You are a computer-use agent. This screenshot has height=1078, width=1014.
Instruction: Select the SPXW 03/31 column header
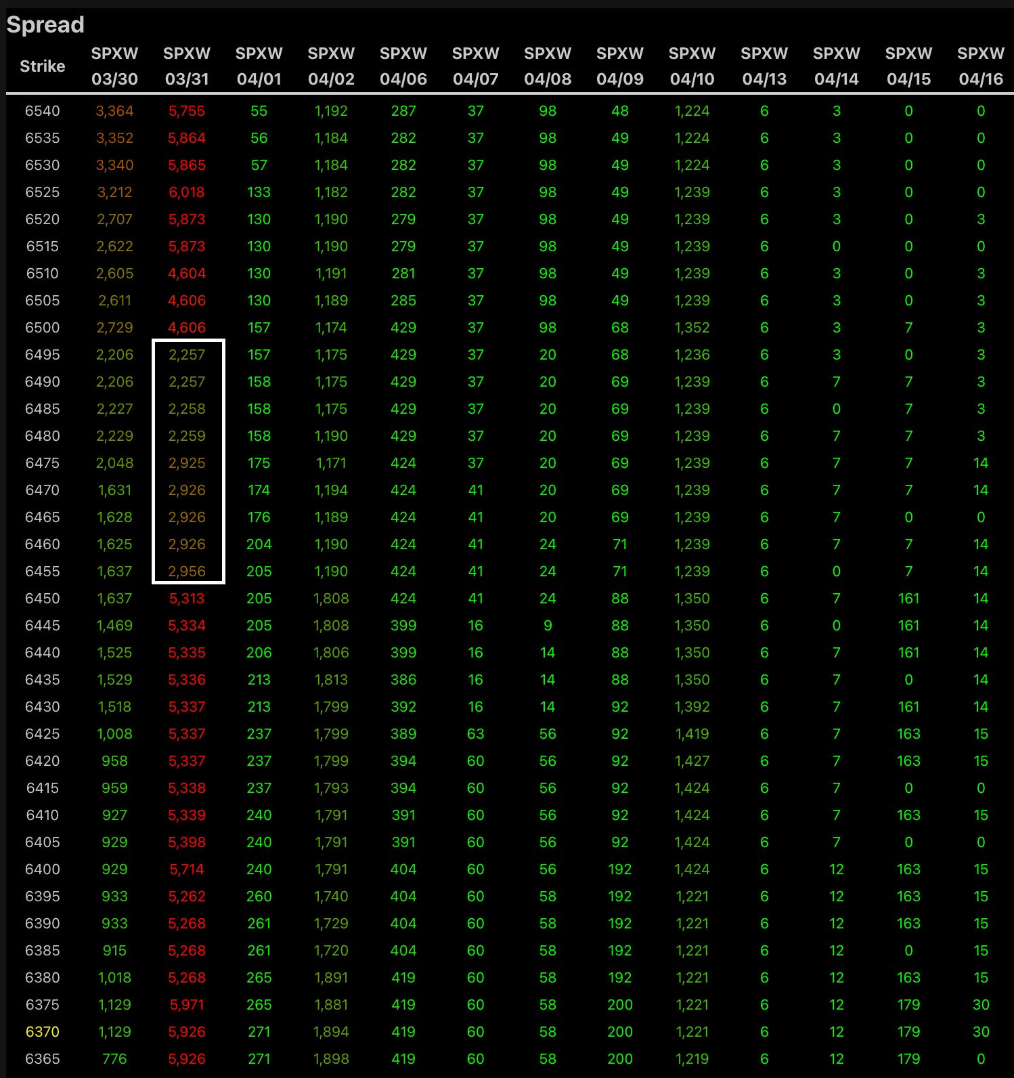[187, 66]
